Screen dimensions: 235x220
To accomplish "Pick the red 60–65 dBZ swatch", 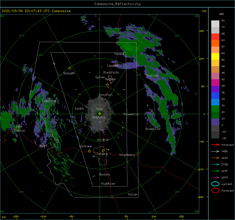I will 215,37.
